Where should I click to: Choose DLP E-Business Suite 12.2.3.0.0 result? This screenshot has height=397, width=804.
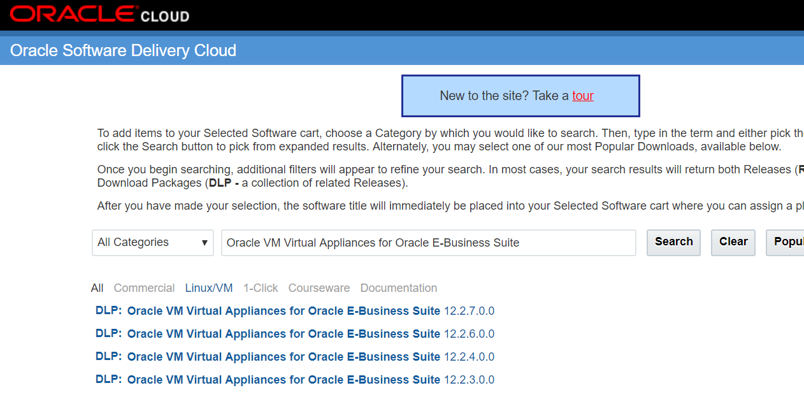295,380
